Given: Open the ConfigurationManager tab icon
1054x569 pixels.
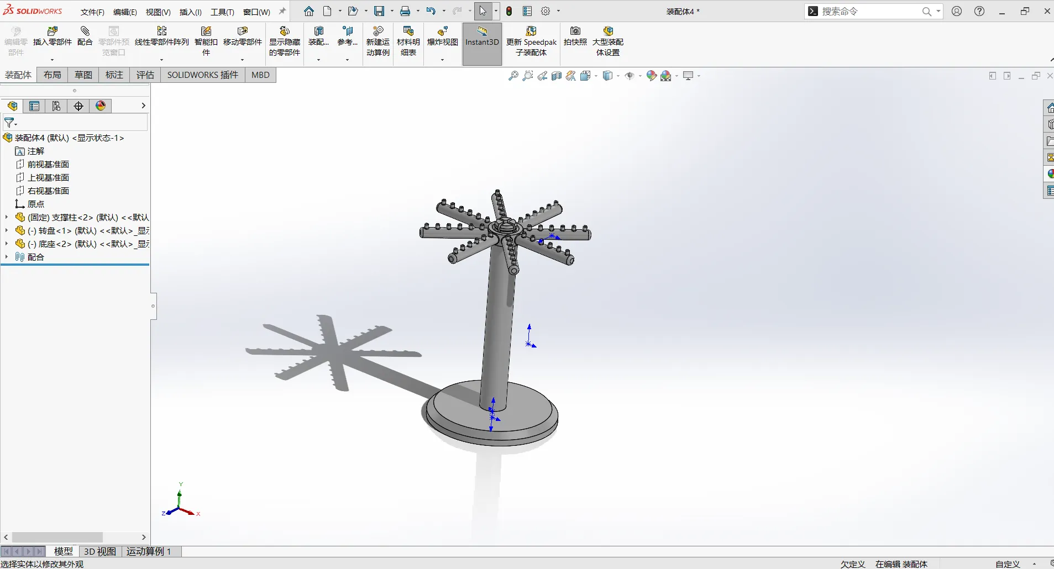Looking at the screenshot, I should pos(56,106).
